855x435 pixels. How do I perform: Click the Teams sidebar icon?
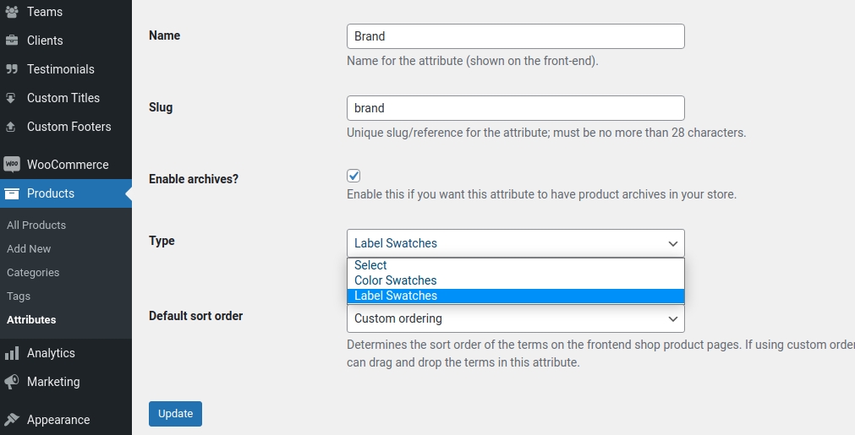[12, 12]
